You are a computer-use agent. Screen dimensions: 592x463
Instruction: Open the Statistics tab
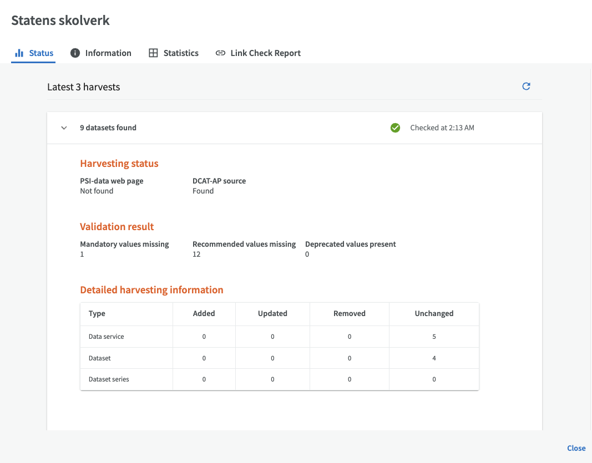point(174,53)
